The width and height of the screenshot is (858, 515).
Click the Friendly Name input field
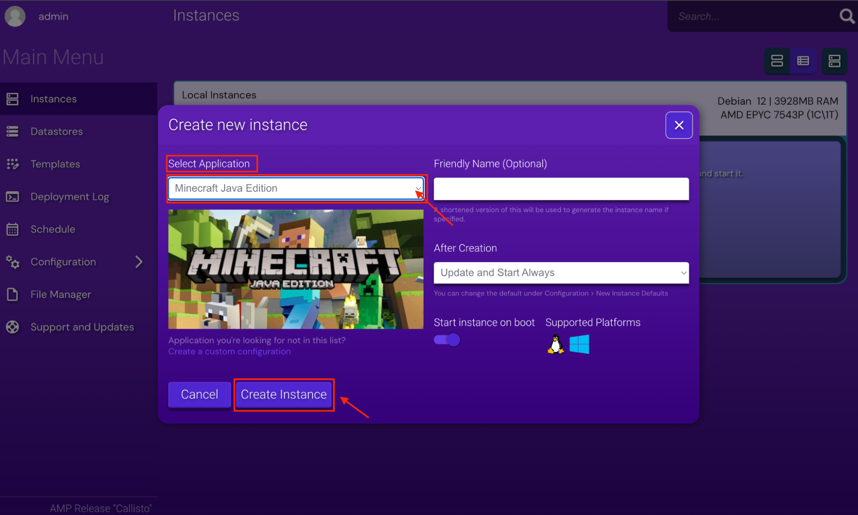coord(561,189)
